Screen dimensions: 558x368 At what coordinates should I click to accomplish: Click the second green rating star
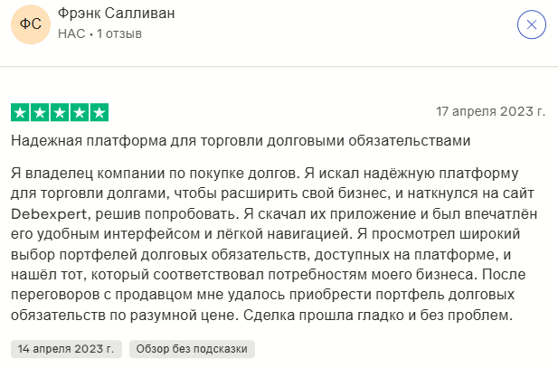(40, 113)
